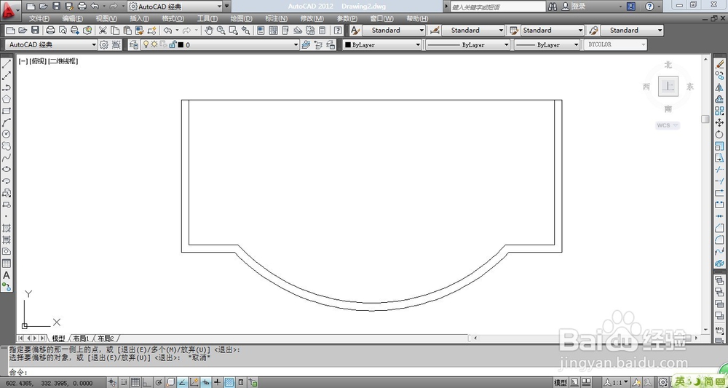Open the Text Style icon

356,30
